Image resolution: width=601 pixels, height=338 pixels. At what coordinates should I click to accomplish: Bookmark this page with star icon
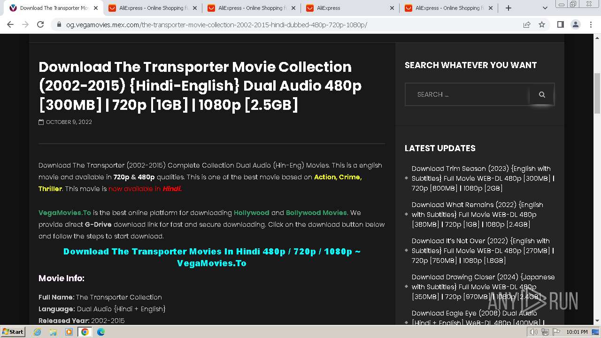tap(542, 24)
